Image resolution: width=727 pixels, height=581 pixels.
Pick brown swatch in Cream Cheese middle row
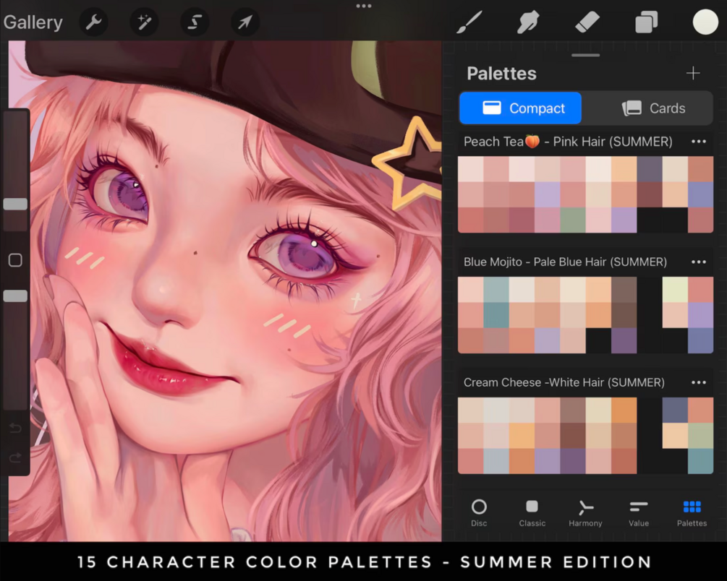pyautogui.click(x=573, y=436)
